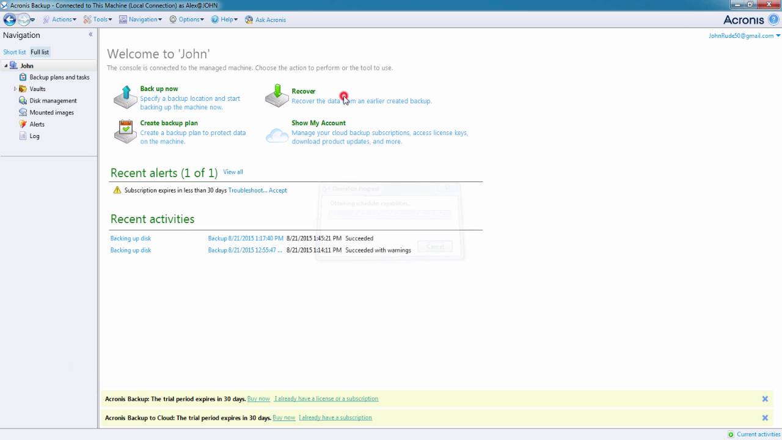782x440 pixels.
Task: Click Troubleshoot... for subscription alert
Action: (247, 190)
